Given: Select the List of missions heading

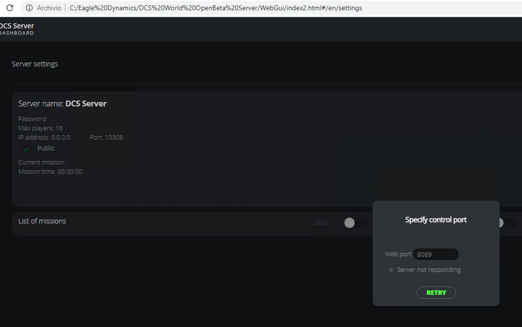Looking at the screenshot, I should [42, 221].
